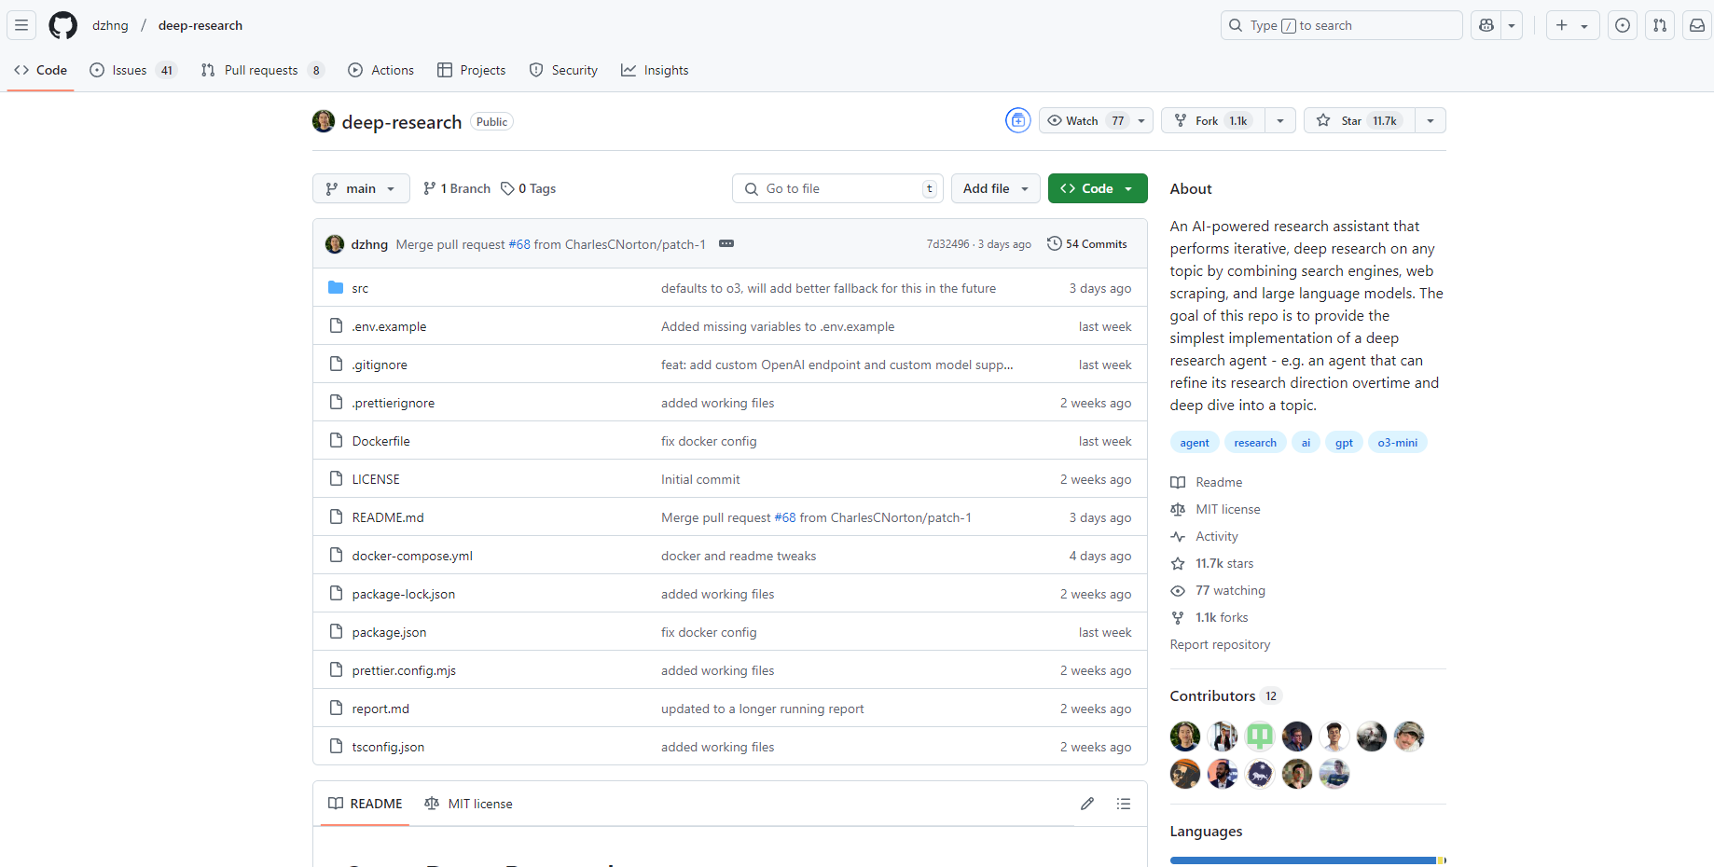Open the .gitignore file

380,365
